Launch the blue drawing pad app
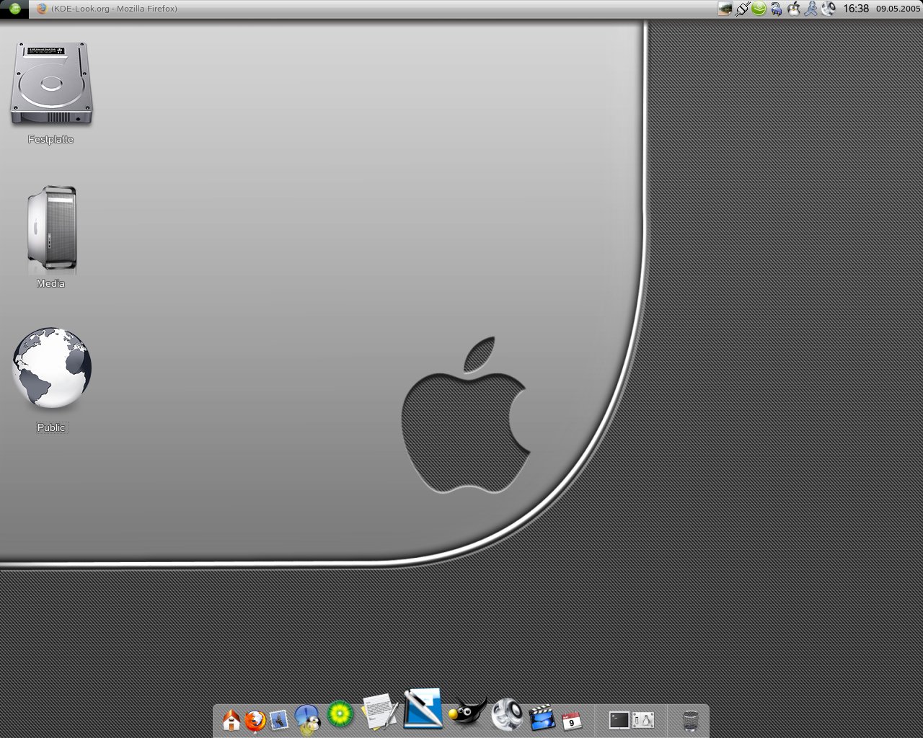The width and height of the screenshot is (923, 738). point(423,708)
